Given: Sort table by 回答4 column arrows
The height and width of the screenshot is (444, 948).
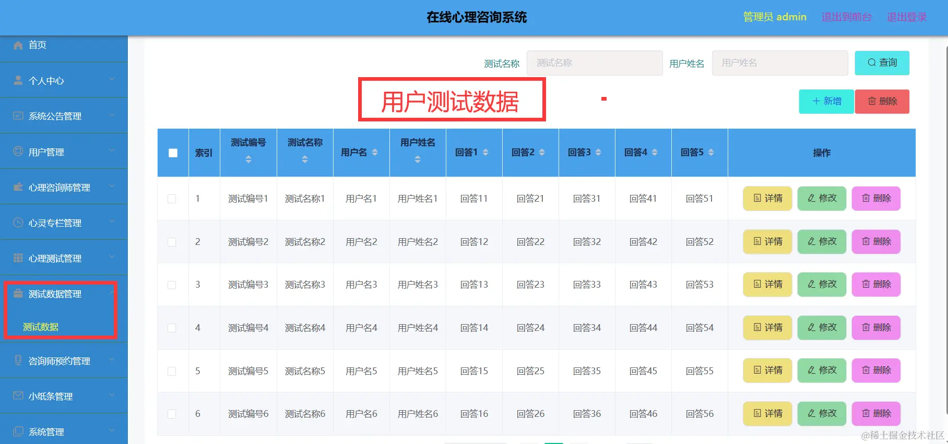Looking at the screenshot, I should 655,152.
